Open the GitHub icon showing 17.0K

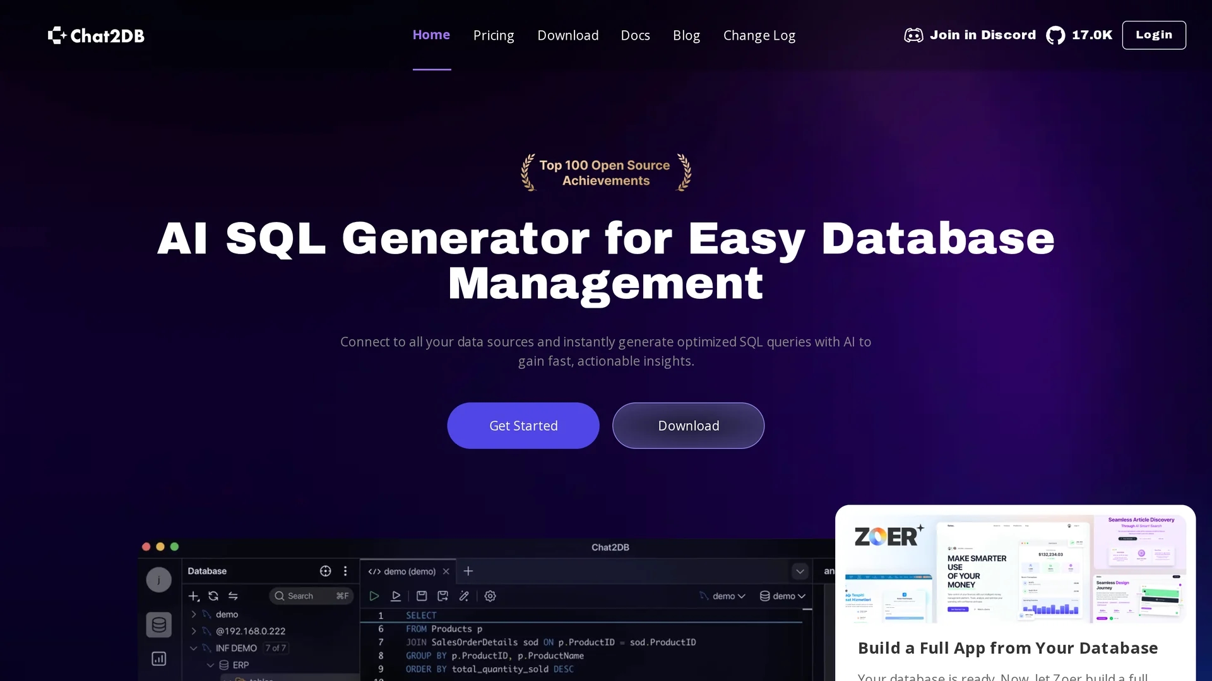coord(1055,35)
